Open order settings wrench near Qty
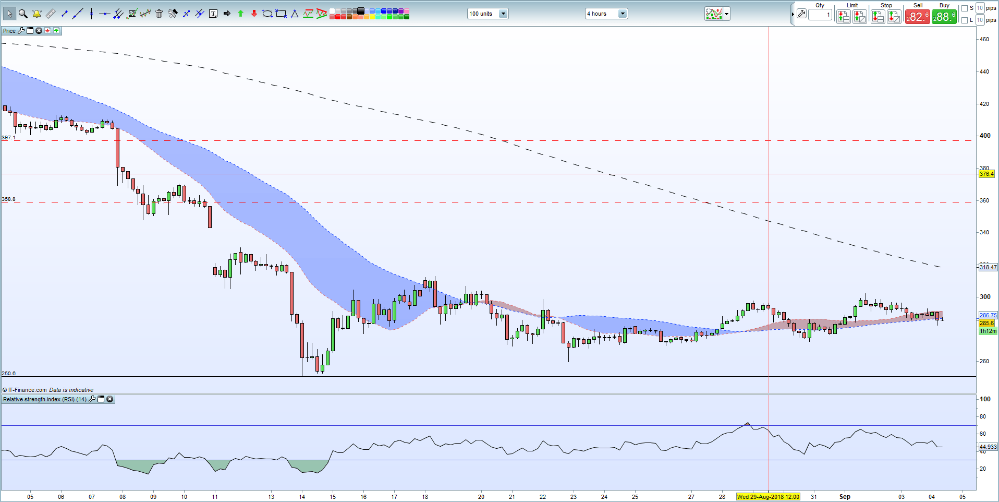The height and width of the screenshot is (502, 999). [801, 14]
